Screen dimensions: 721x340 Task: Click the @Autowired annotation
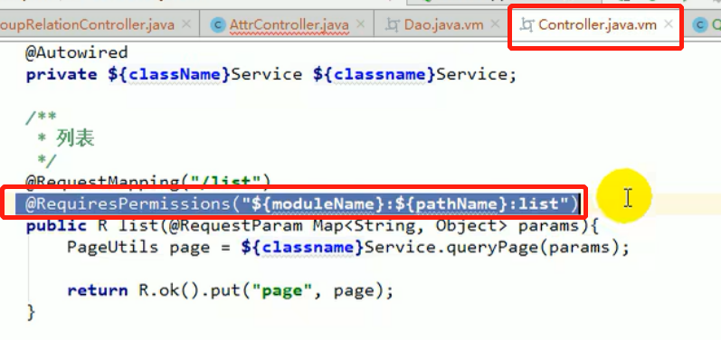coord(77,52)
